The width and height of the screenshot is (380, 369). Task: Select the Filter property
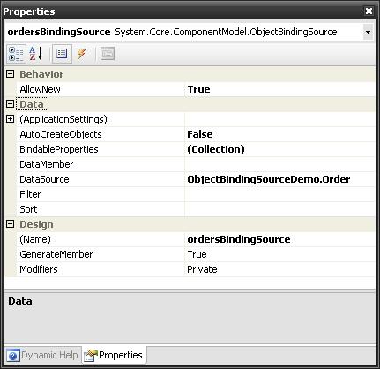[30, 194]
